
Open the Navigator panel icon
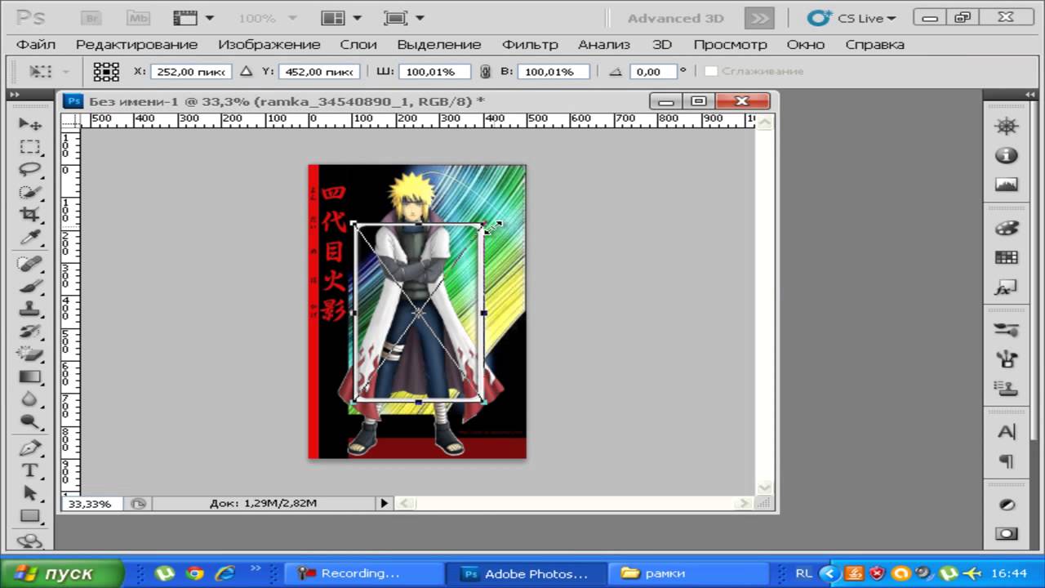pos(1006,126)
